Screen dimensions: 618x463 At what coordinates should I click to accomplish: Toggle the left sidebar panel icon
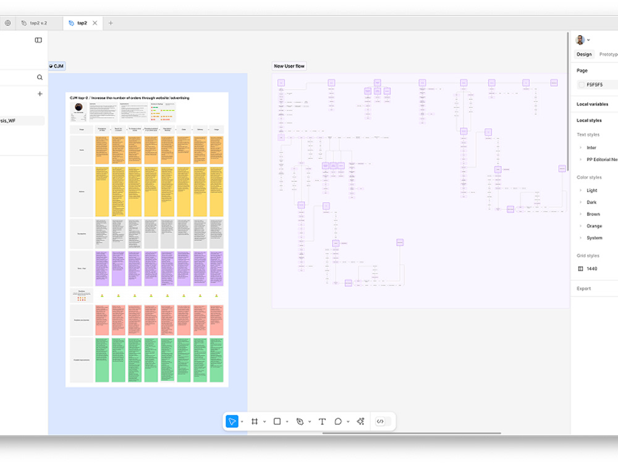pyautogui.click(x=38, y=40)
